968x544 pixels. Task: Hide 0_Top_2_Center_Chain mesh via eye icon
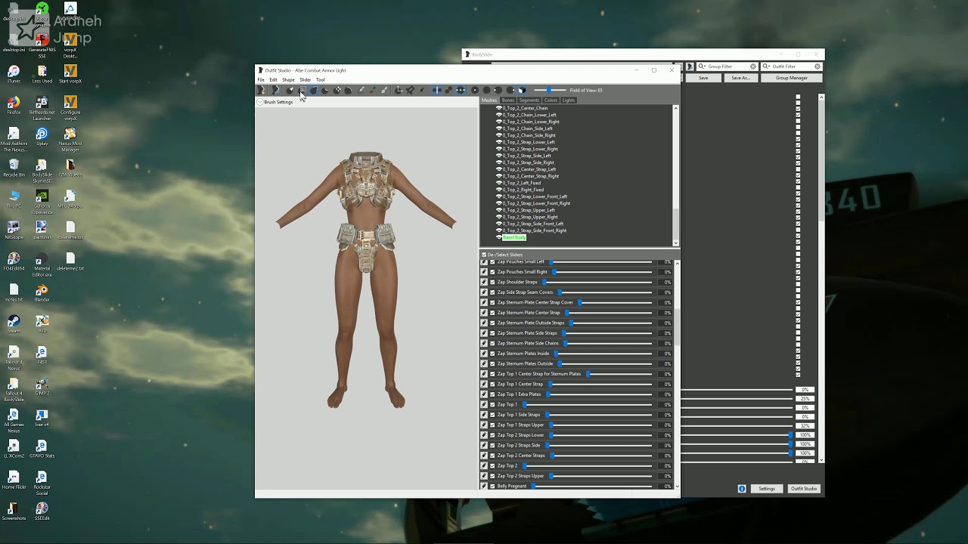tap(499, 108)
